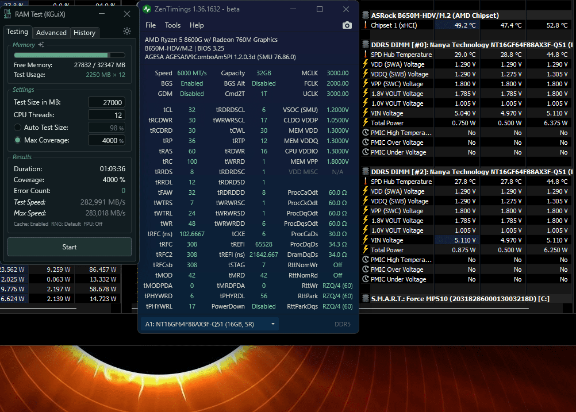Click DIMM [#2] Total Power bolt icon
This screenshot has height=412, width=576.
[x=366, y=250]
